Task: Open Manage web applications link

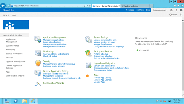Action: point(54,40)
